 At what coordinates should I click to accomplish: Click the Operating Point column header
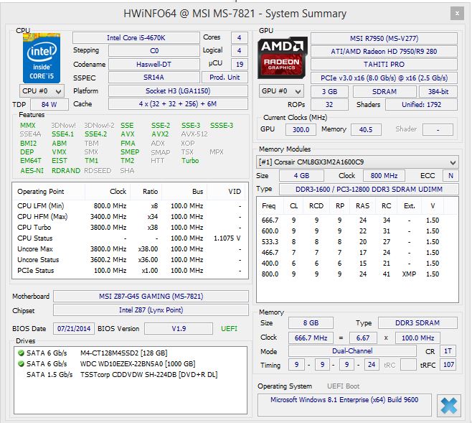(49, 191)
